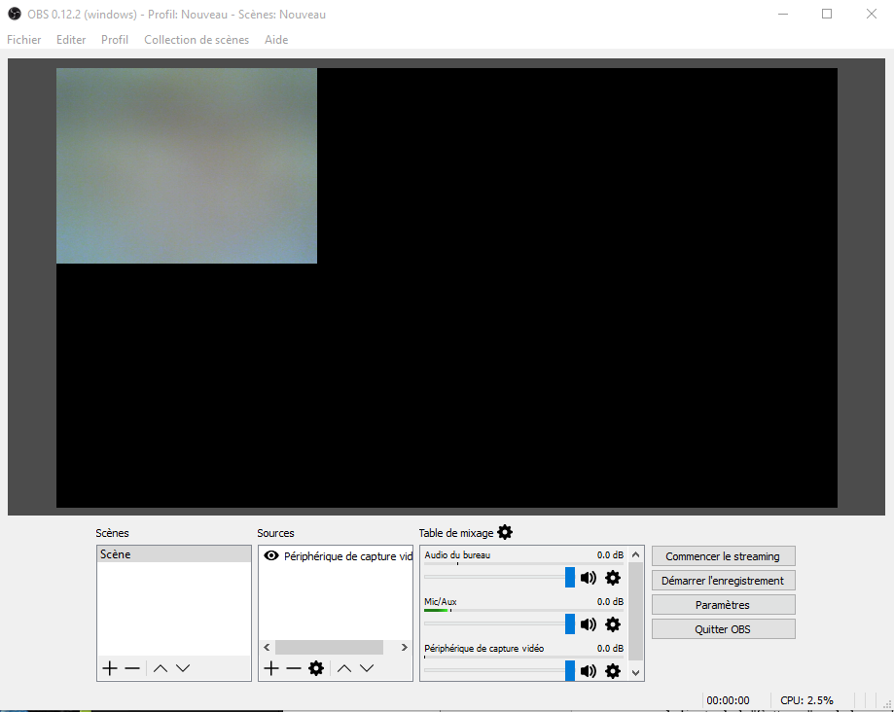Open source properties gear in the Sources panel
Viewport: 894px width, 712px height.
316,668
